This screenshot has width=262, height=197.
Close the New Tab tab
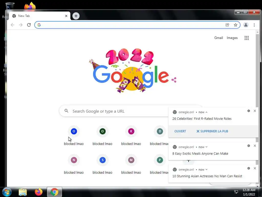coord(66,16)
